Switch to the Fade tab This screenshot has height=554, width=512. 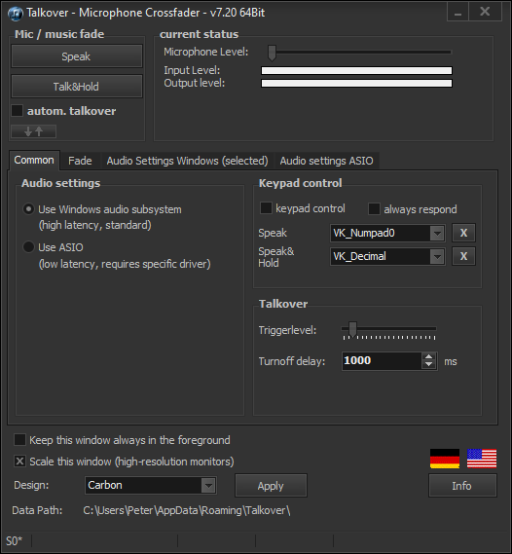80,161
